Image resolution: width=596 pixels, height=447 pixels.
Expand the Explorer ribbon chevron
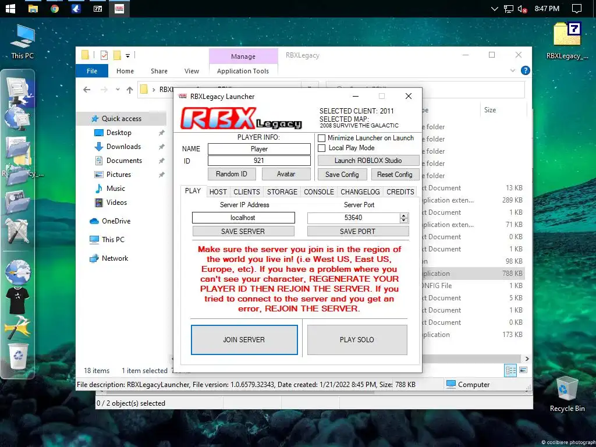click(512, 70)
